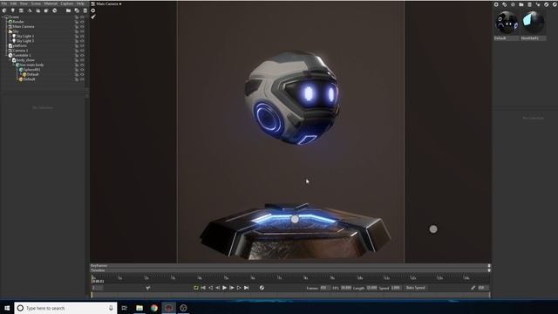The image size is (558, 314).
Task: Toggle loop playback button
Action: pos(195,288)
